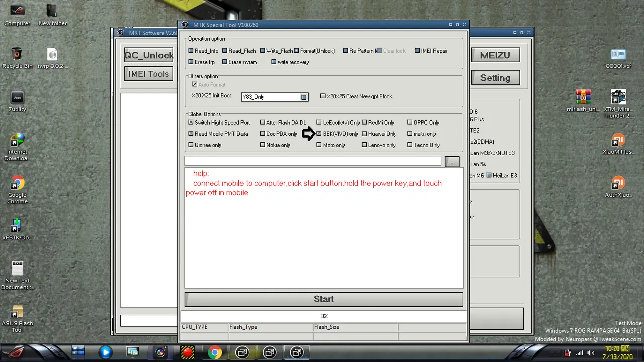Tick the meitu only checkbox

coord(410,134)
